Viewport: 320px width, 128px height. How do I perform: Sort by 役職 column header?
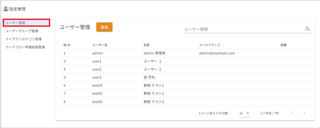[283, 45]
